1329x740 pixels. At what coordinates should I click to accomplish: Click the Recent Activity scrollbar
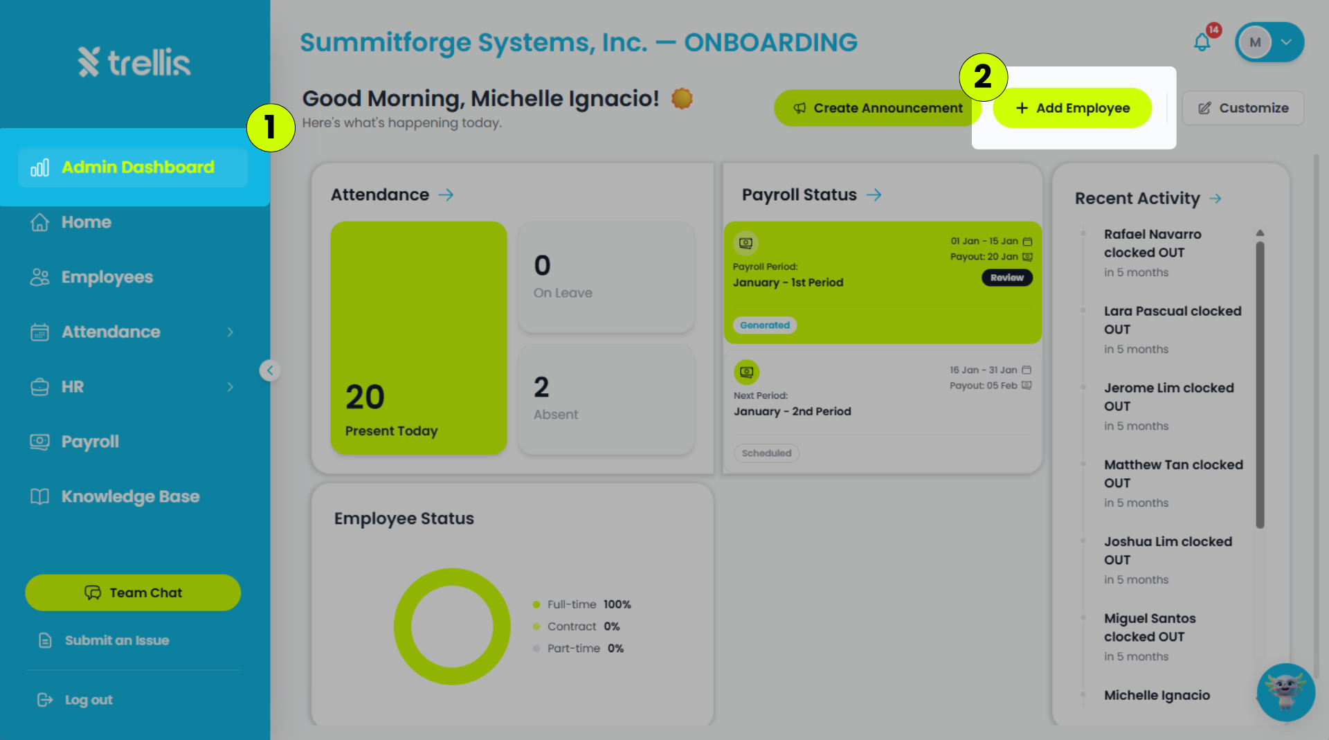(x=1260, y=384)
